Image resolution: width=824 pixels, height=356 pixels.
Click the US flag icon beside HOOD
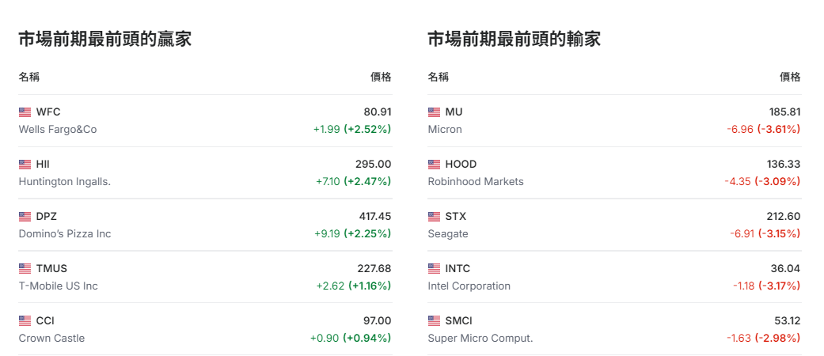tap(434, 165)
